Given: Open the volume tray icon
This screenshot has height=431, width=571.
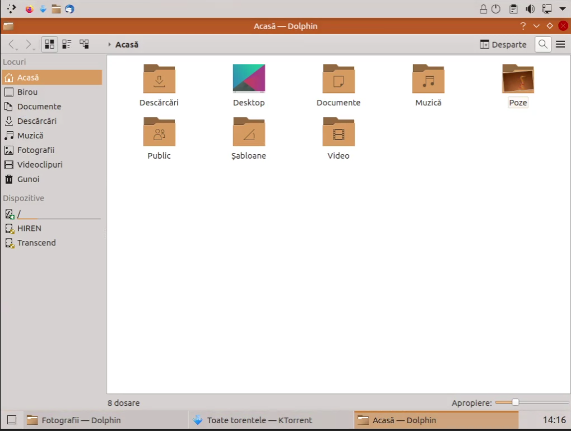Looking at the screenshot, I should coord(530,9).
